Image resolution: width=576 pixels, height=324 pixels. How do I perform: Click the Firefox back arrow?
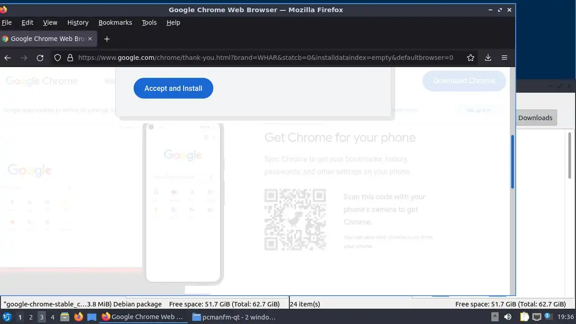8,58
